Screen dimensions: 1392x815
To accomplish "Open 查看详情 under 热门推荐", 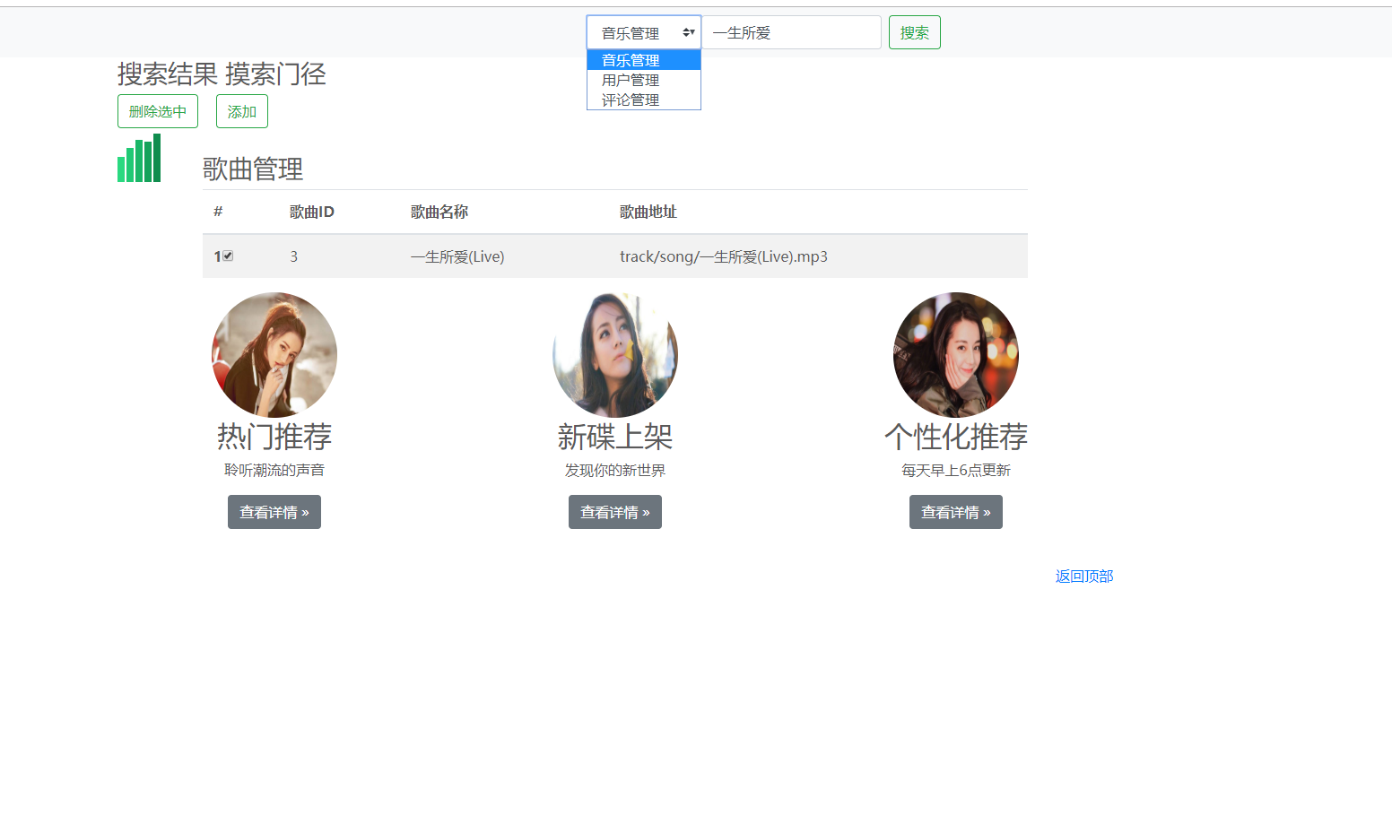I will click(274, 511).
